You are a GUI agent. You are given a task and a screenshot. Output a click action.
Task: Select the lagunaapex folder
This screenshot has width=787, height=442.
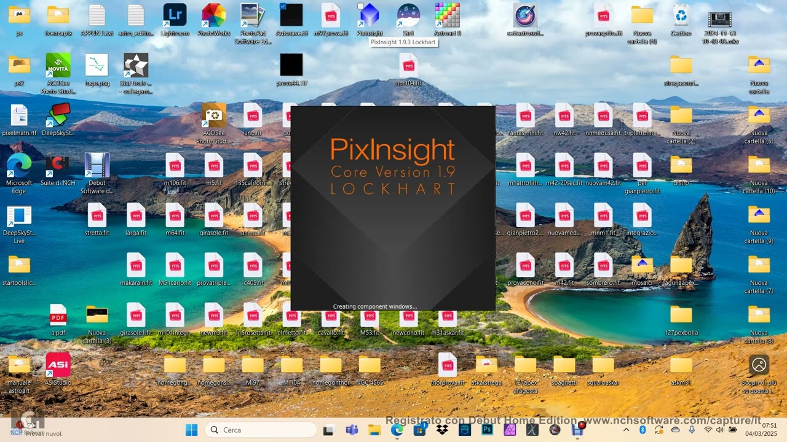pos(681,265)
